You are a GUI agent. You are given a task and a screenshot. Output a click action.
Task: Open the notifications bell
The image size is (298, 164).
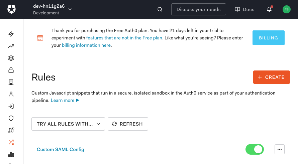[269, 9]
